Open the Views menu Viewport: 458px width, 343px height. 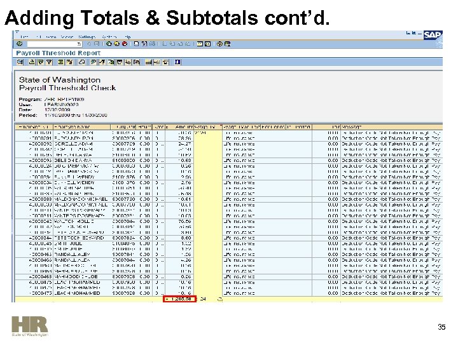pos(67,37)
